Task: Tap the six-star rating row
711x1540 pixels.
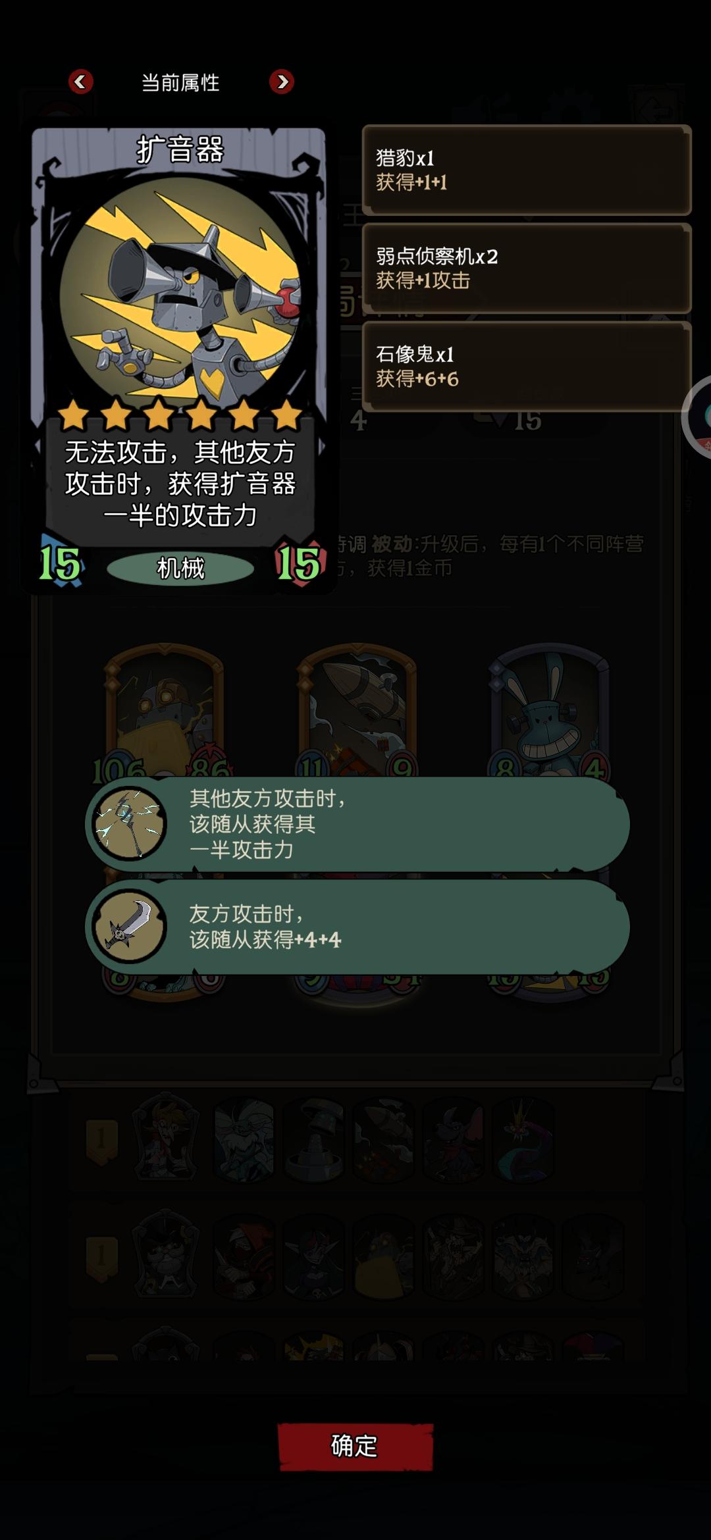Action: [x=180, y=415]
